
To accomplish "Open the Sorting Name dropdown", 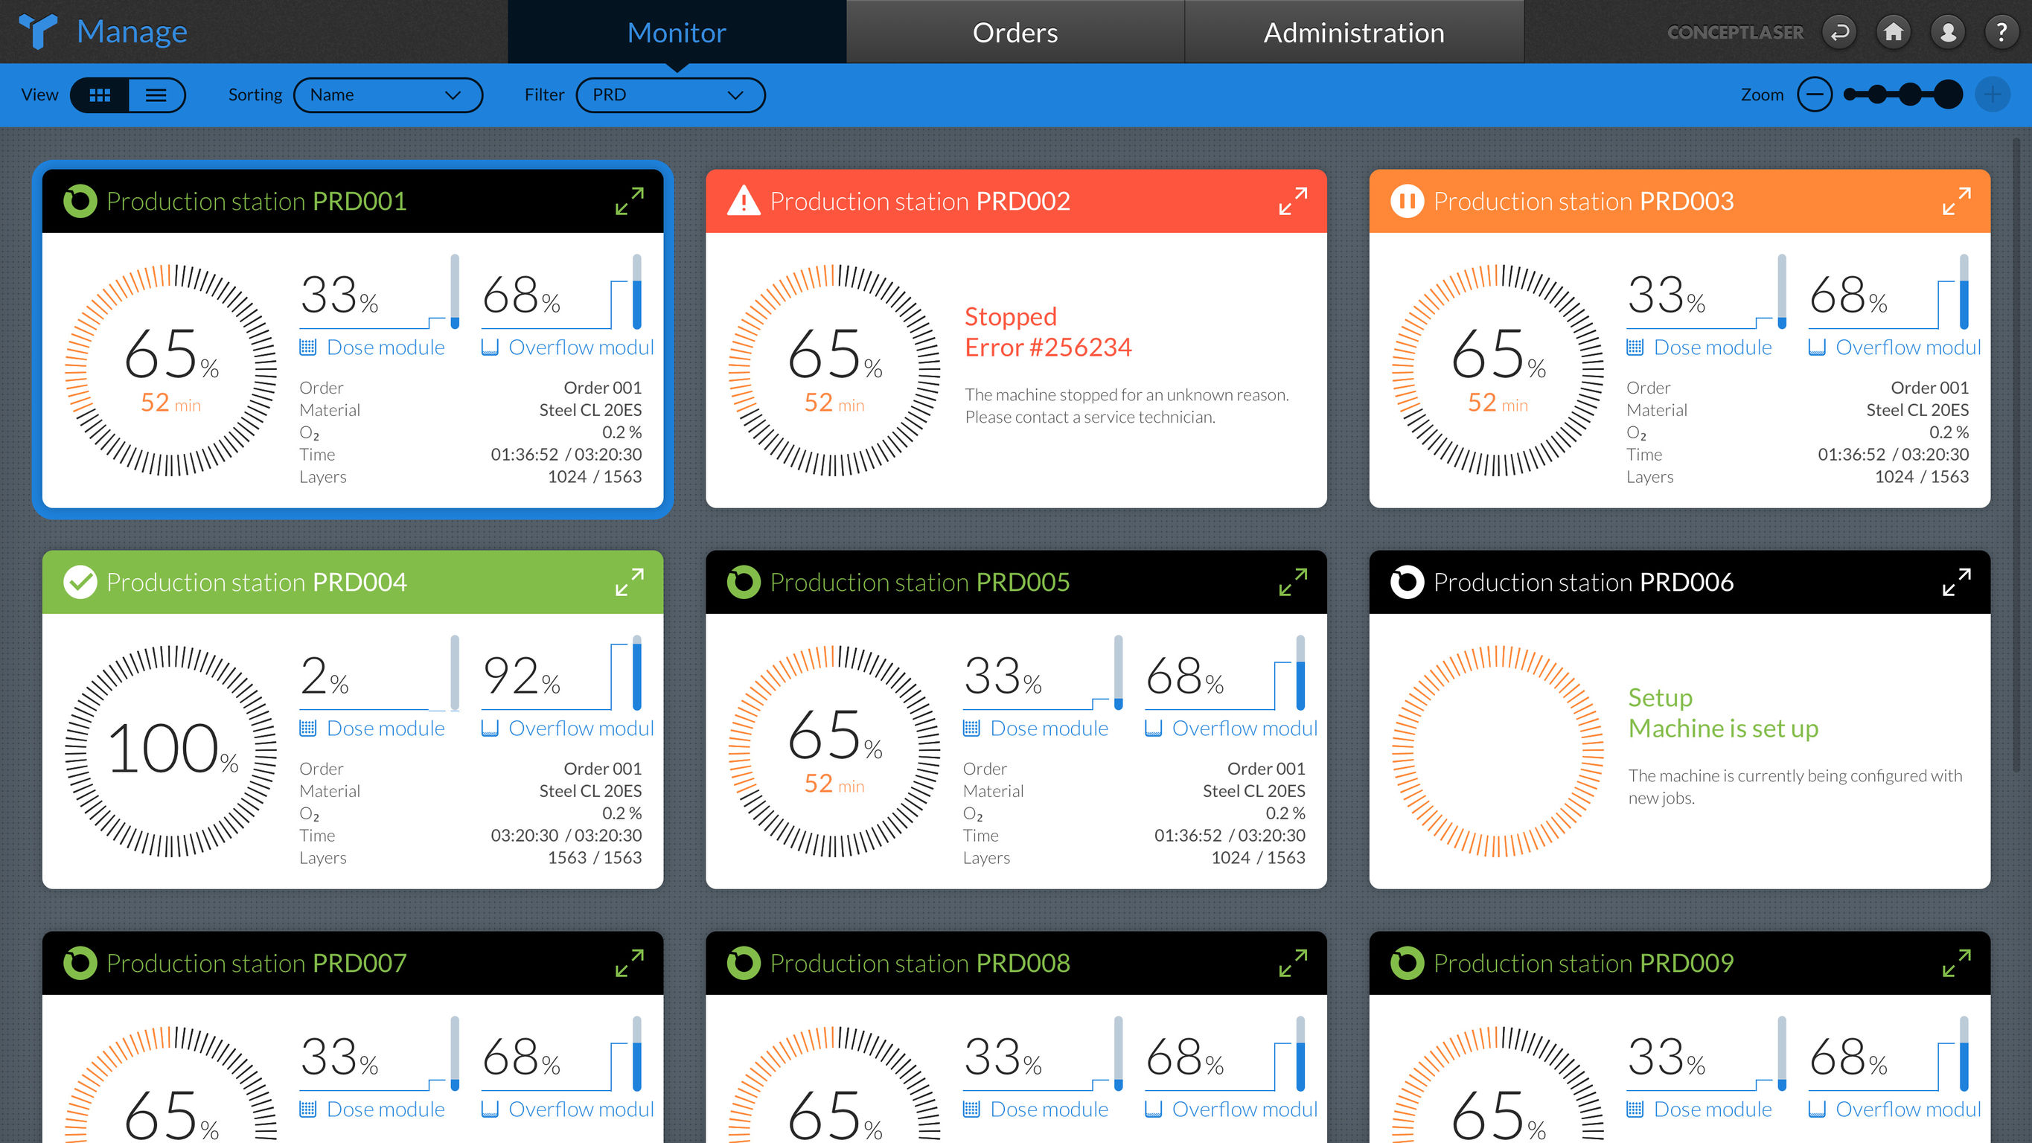I will (387, 95).
